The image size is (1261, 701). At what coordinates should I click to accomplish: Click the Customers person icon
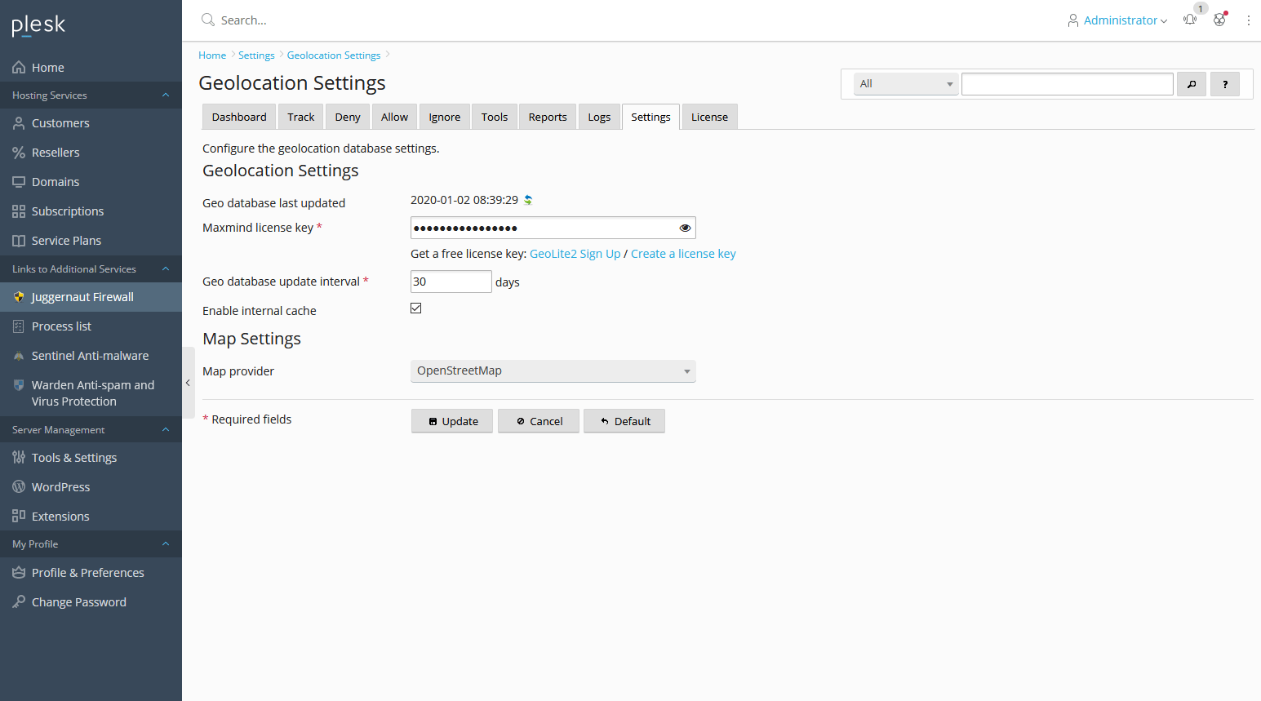point(19,123)
